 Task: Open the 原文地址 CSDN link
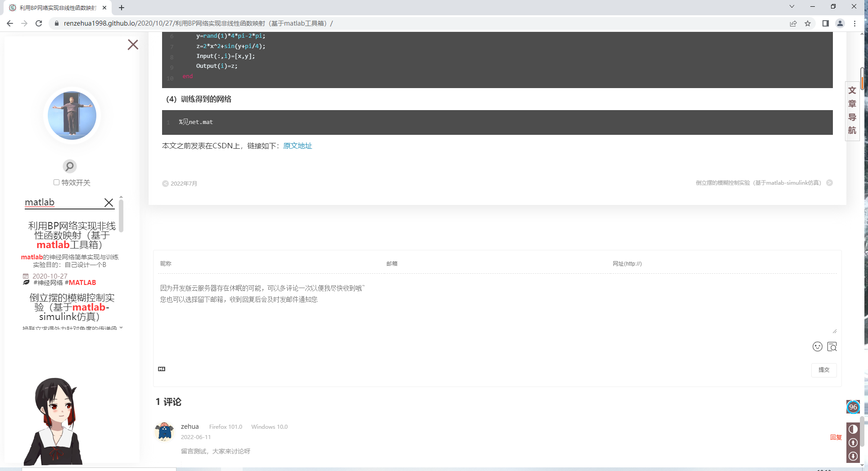coord(297,146)
